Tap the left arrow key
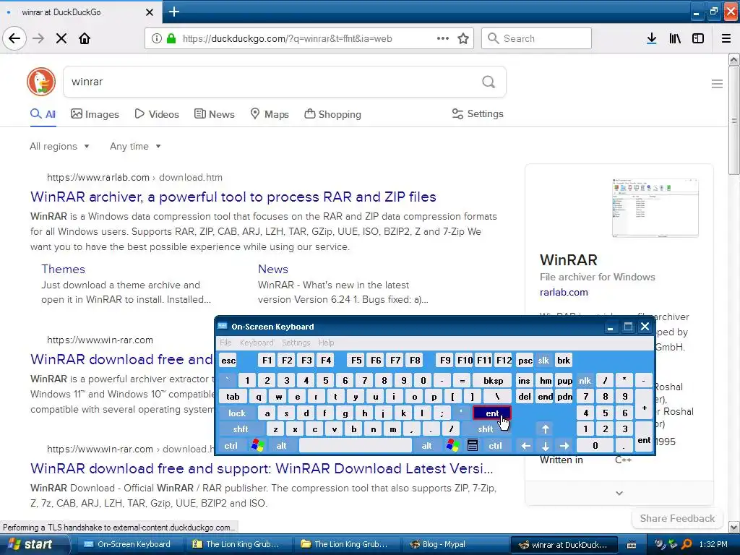This screenshot has width=740, height=555. click(x=526, y=445)
